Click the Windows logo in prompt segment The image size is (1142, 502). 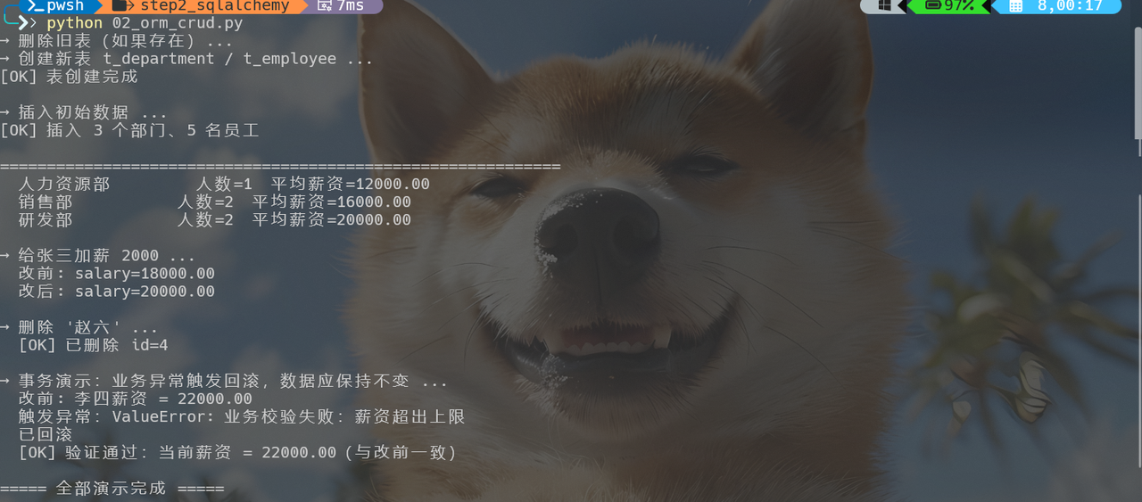pyautogui.click(x=884, y=5)
